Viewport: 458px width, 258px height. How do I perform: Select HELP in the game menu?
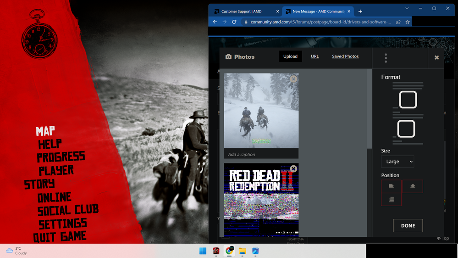point(50,144)
